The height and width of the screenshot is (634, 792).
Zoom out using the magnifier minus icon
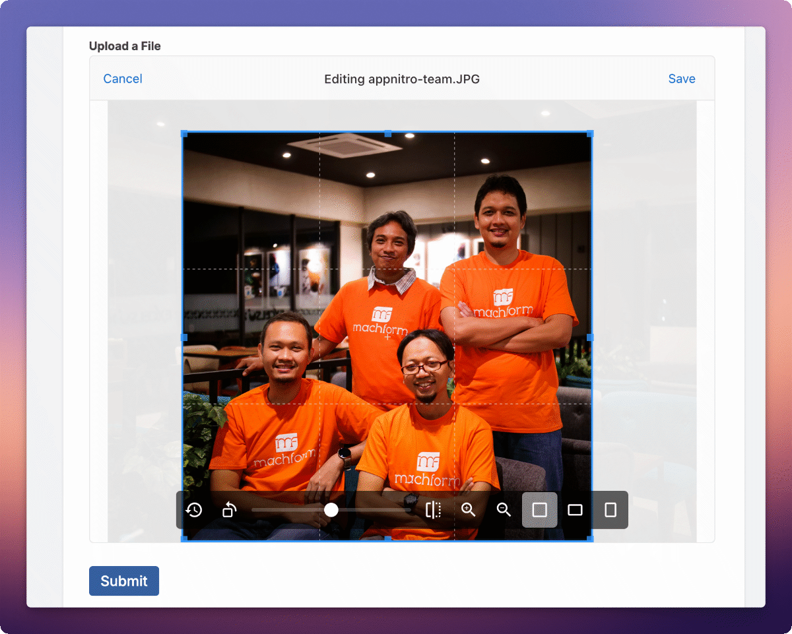504,510
